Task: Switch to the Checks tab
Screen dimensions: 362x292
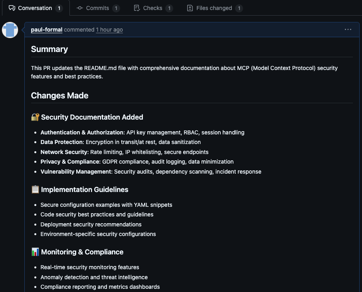Action: pyautogui.click(x=153, y=8)
